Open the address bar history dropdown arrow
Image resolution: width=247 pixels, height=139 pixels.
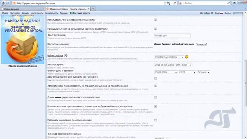tap(172, 3)
